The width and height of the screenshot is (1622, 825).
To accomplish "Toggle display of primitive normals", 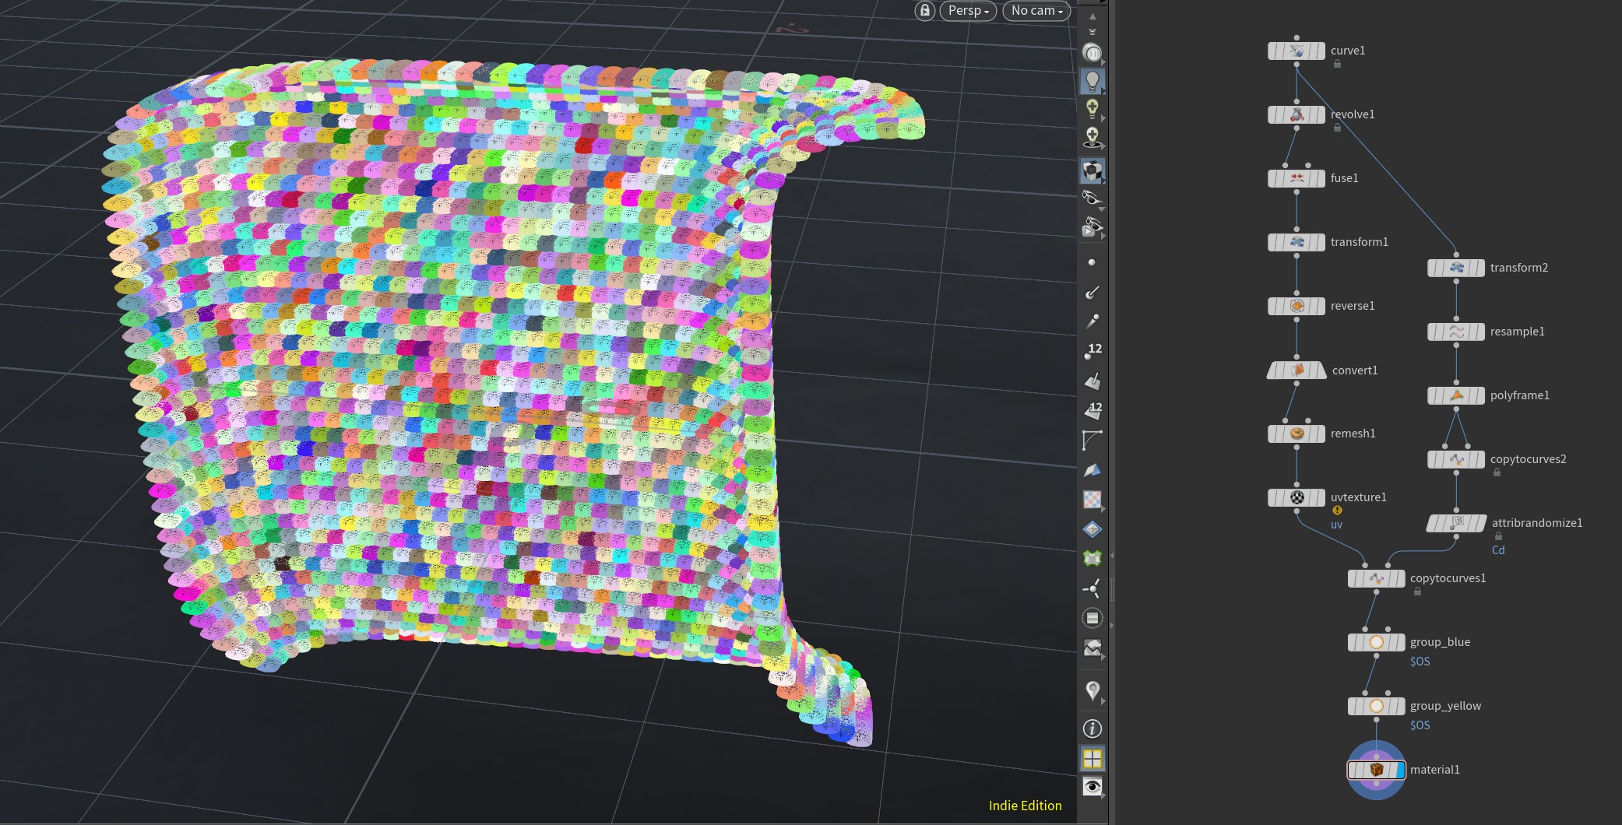I will 1092,381.
